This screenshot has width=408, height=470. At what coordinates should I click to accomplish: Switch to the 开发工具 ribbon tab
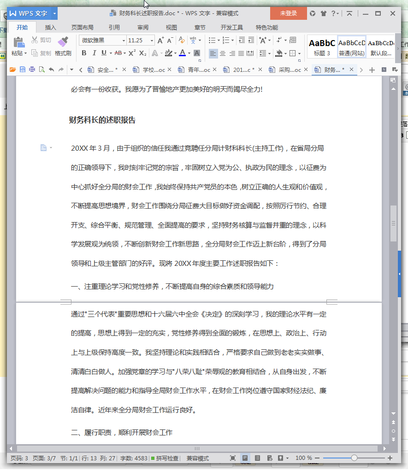(x=231, y=27)
